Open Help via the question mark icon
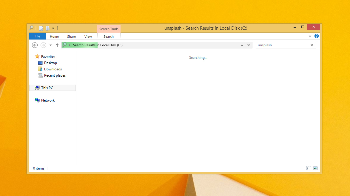Viewport: 350px width, 196px height. (x=316, y=36)
